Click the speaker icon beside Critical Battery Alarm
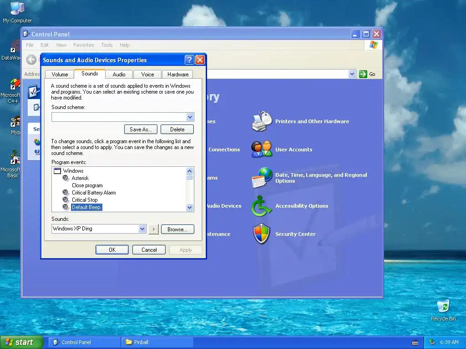This screenshot has width=466, height=349. point(66,192)
